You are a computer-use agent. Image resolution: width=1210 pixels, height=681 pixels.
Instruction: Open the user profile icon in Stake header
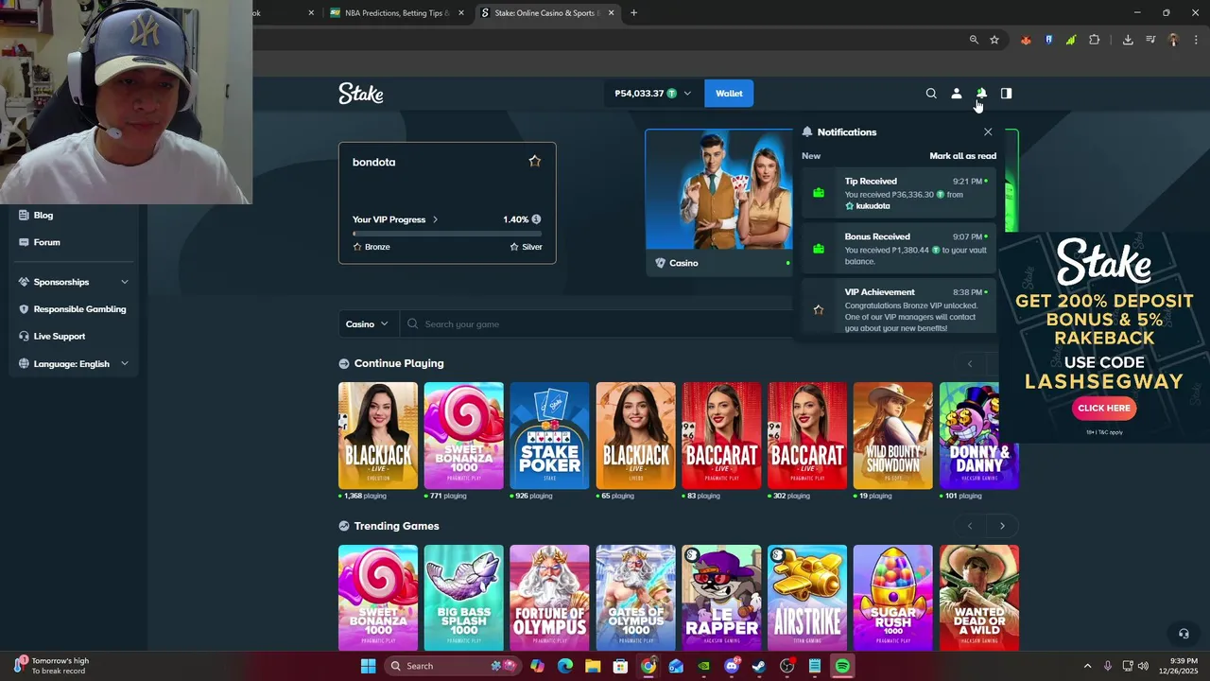(956, 94)
